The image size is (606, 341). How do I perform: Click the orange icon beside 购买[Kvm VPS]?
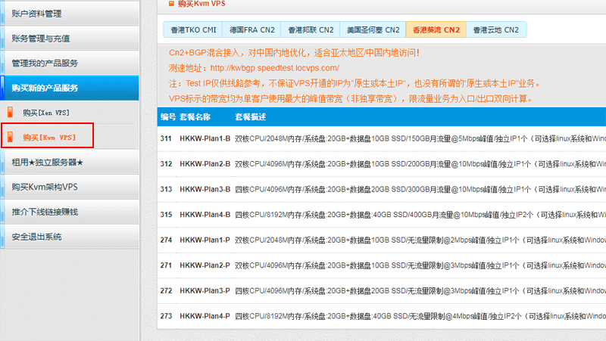pos(11,138)
